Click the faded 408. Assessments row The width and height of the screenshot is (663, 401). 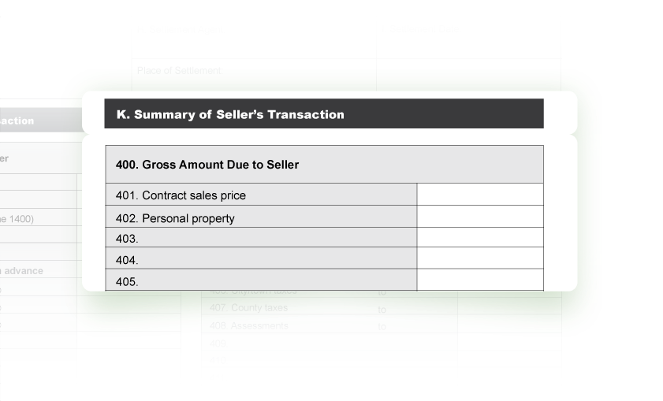point(382,326)
